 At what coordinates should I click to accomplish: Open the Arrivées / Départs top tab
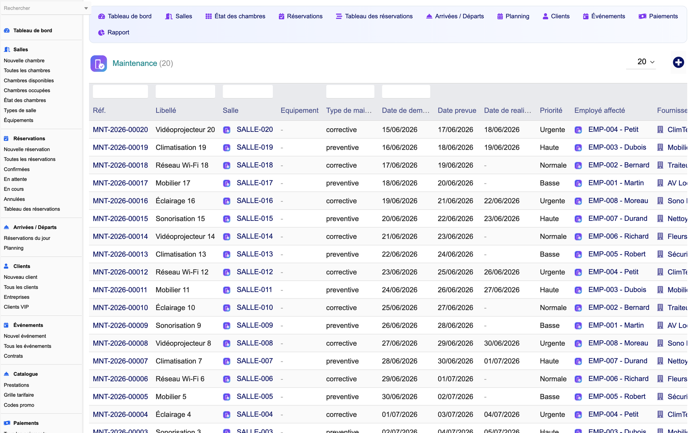coord(455,16)
